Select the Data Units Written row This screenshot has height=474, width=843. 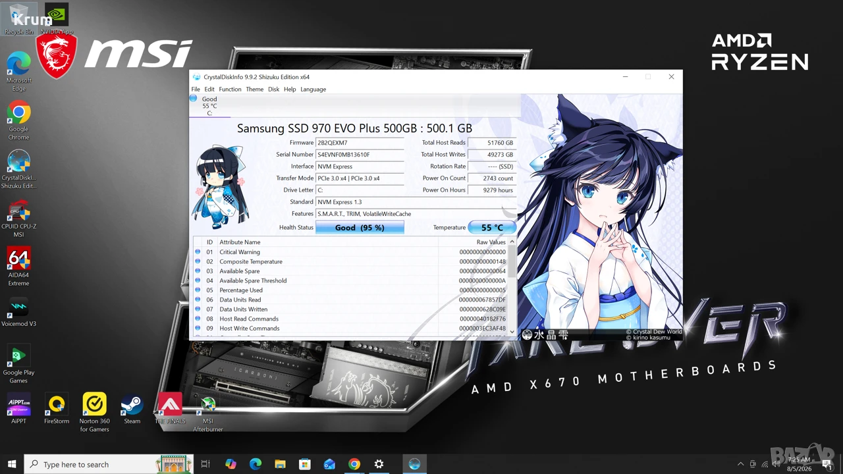pos(350,309)
